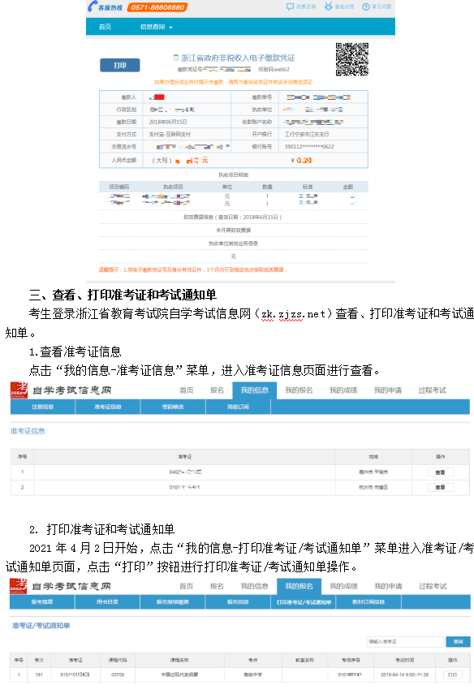Viewport: 474px width, 694px height.
Task: Click the blue 查询 search button
Action: pos(458,641)
